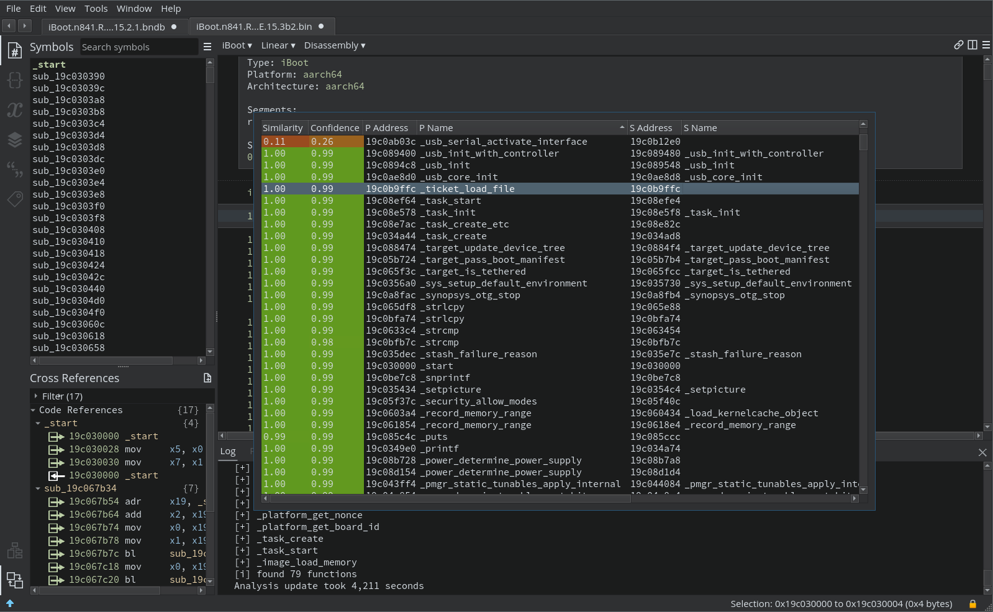Viewport: 993px width, 612px height.
Task: Click the Search symbols input field
Action: (138, 47)
